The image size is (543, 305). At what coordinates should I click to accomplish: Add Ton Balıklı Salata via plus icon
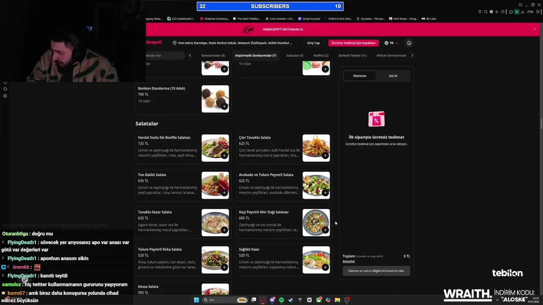tap(224, 193)
